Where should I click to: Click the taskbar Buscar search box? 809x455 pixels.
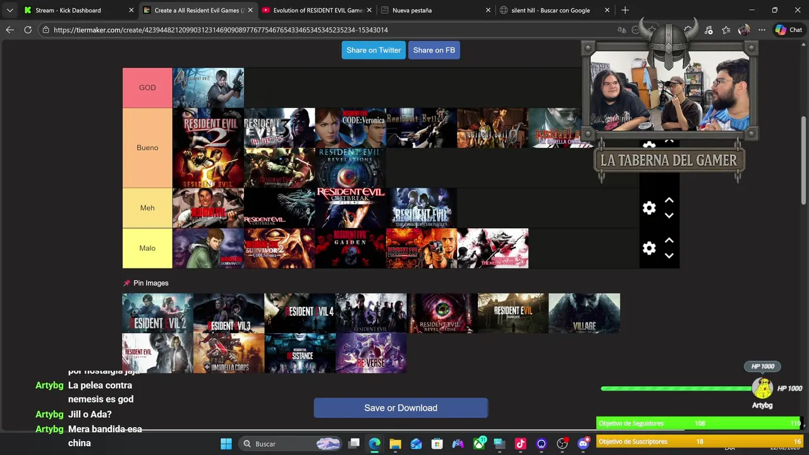click(292, 444)
